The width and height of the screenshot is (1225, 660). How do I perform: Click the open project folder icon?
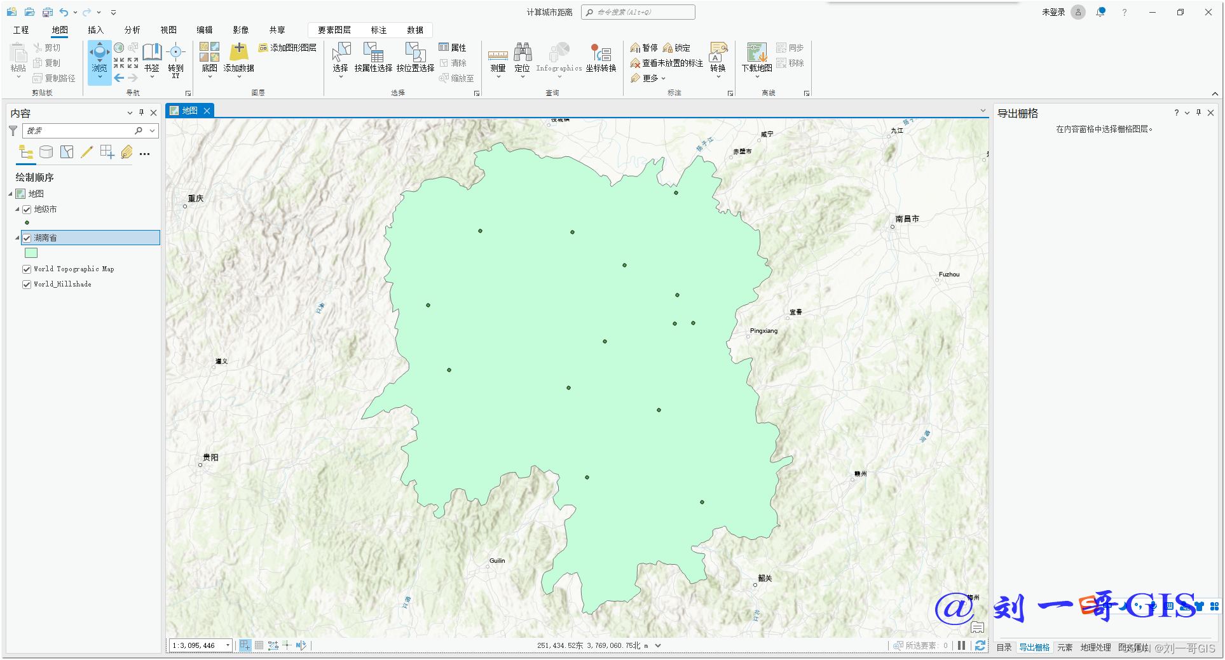30,12
